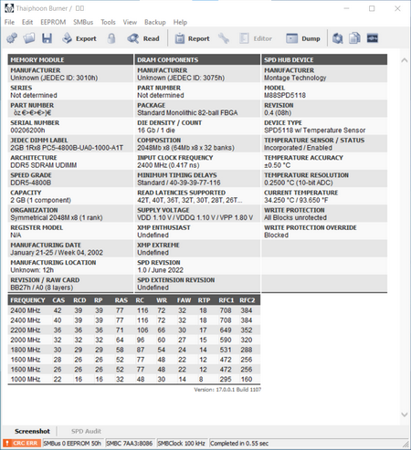
Task: Click the memory chip icon at toolbar end
Action: tap(373, 38)
